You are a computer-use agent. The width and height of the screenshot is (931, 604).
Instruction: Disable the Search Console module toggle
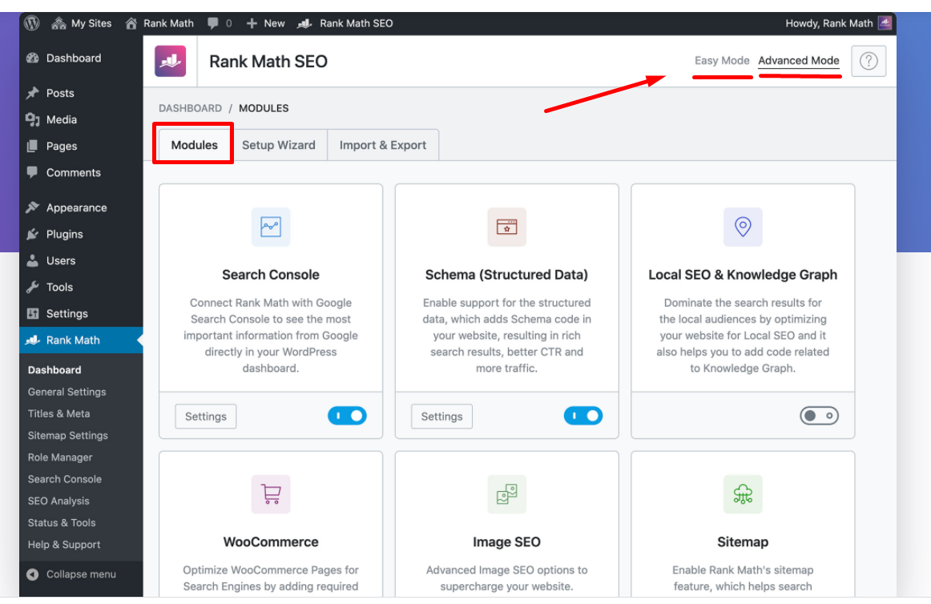point(347,416)
